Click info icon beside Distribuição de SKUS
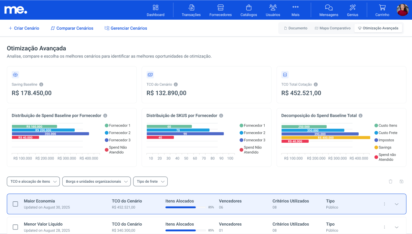Screen dimensions: 412x234 click(221, 116)
